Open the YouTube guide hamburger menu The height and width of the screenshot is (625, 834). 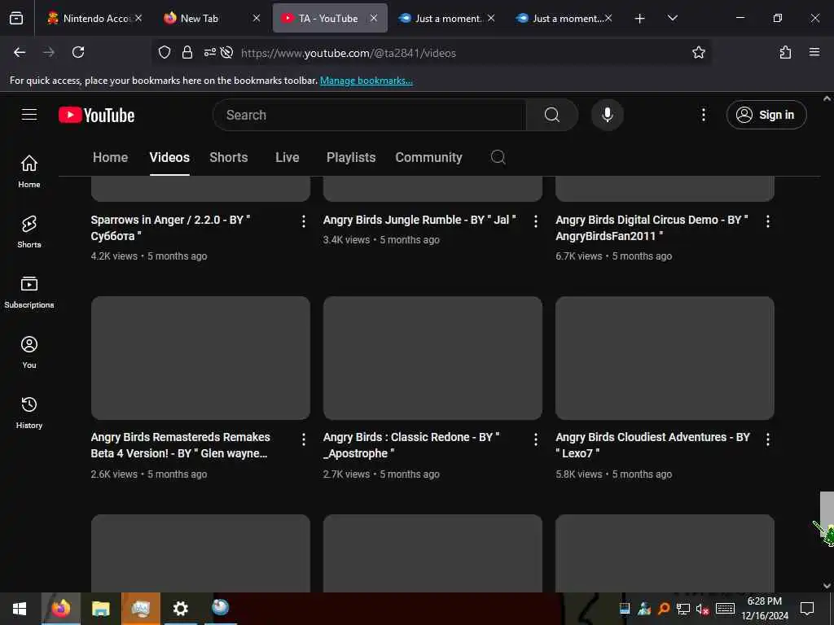pos(29,115)
